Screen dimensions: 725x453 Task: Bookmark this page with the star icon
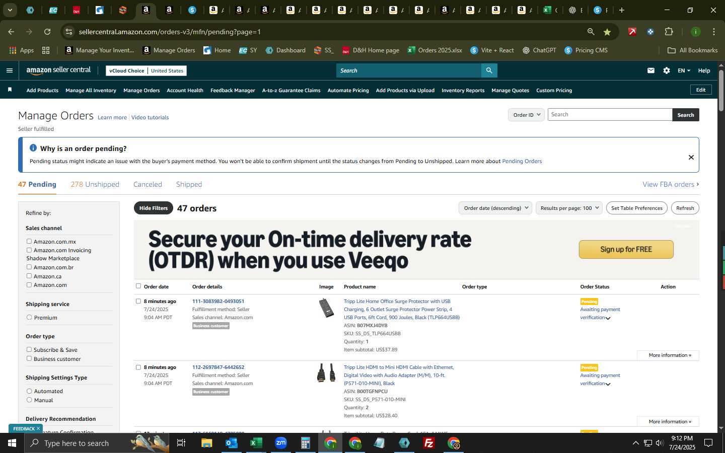point(607,32)
